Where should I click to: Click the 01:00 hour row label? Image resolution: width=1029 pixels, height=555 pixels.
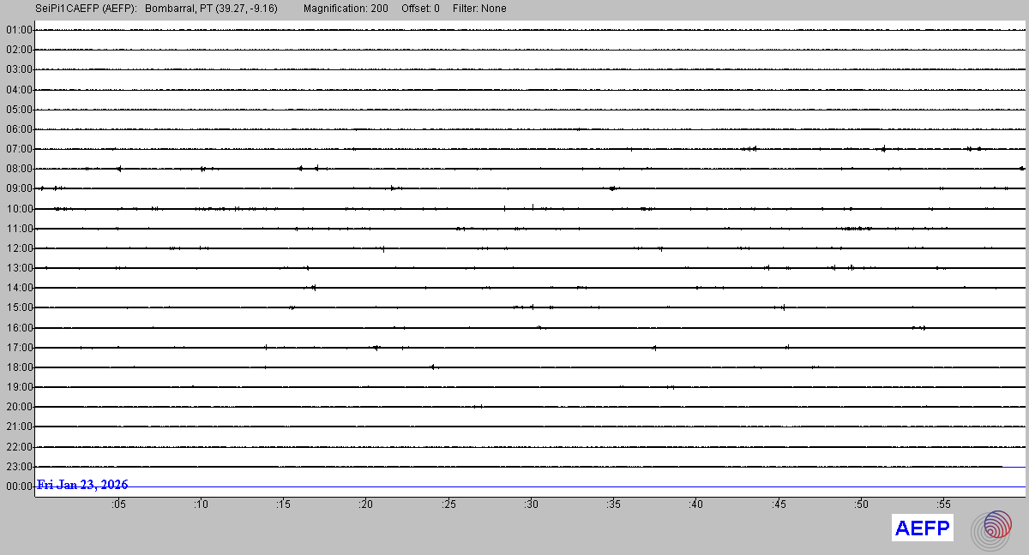point(19,30)
